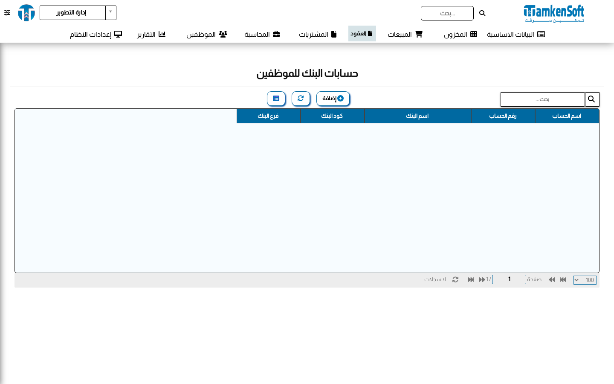Select the إدارة التطوير combo box text
Image resolution: width=614 pixels, height=384 pixels.
72,13
